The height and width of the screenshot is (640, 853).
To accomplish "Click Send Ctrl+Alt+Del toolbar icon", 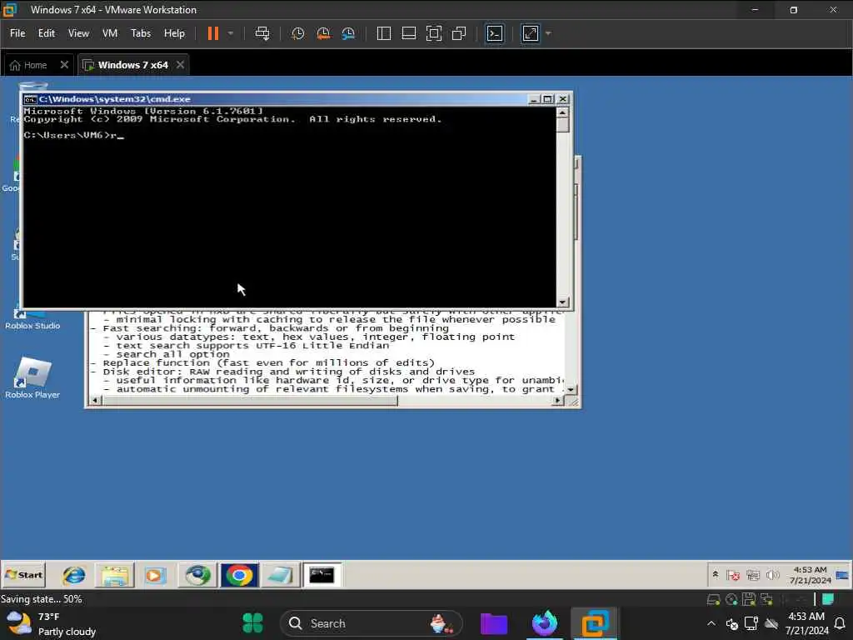I will [x=262, y=33].
